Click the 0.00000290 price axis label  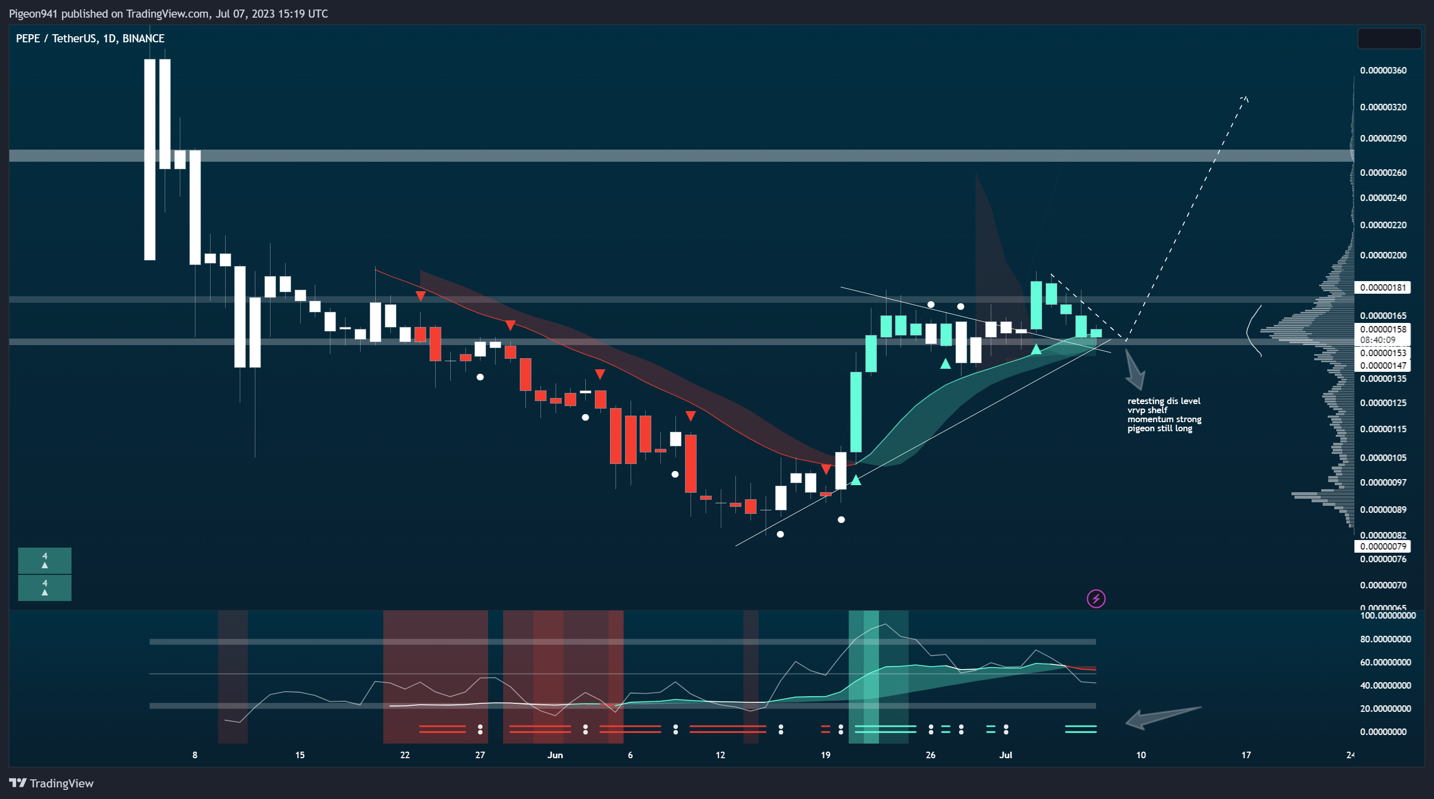click(1383, 138)
